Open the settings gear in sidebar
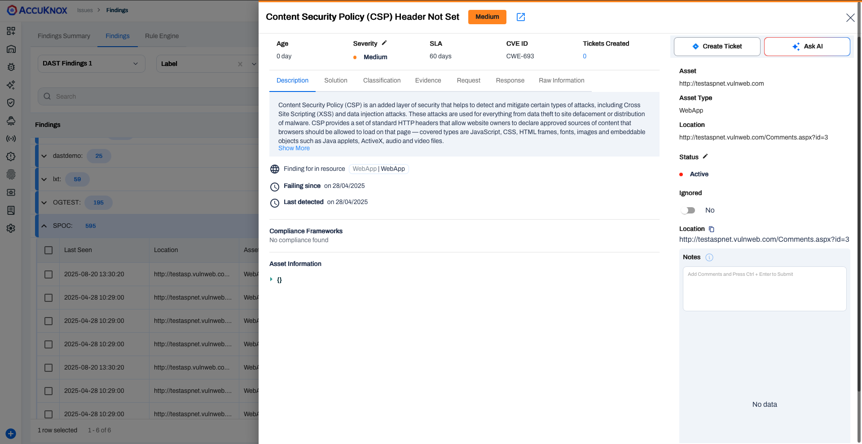862x444 pixels. pyautogui.click(x=11, y=228)
